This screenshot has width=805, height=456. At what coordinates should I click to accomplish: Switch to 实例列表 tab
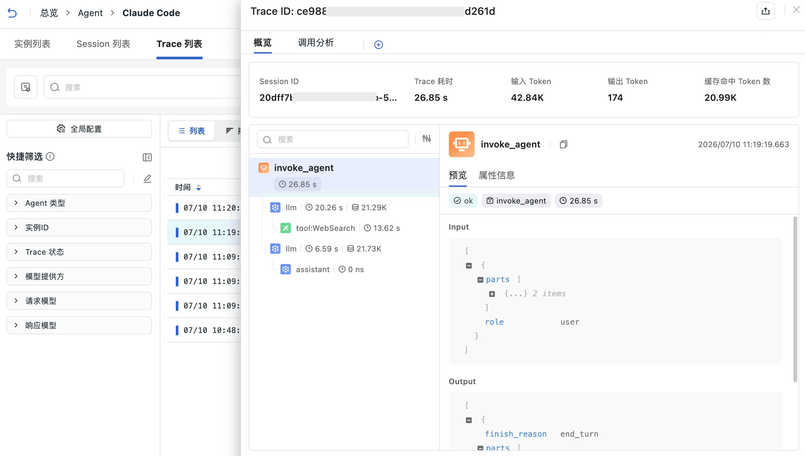click(32, 44)
